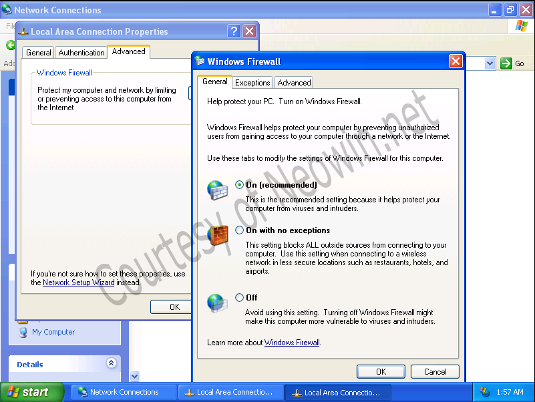Close Local Area Connection Properties dialog
The image size is (535, 402).
pyautogui.click(x=249, y=31)
